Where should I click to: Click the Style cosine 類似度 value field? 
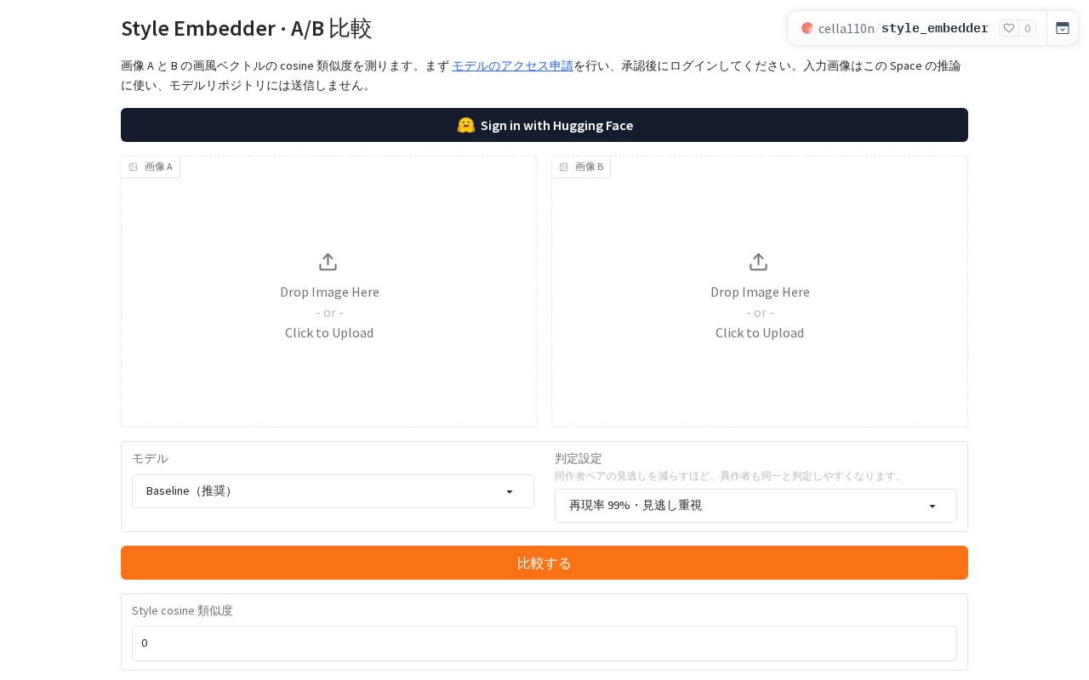click(544, 643)
